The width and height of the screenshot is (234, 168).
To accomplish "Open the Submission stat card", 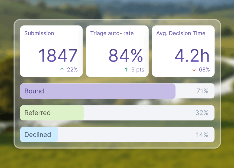I will tap(51, 51).
